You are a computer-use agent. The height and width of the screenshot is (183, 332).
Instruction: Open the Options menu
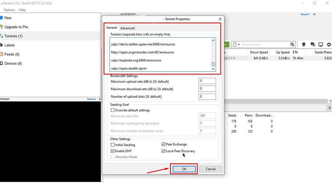[x=9, y=10]
